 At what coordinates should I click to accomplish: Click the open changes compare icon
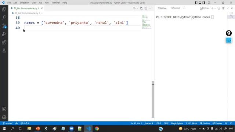pyautogui.click(x=141, y=8)
